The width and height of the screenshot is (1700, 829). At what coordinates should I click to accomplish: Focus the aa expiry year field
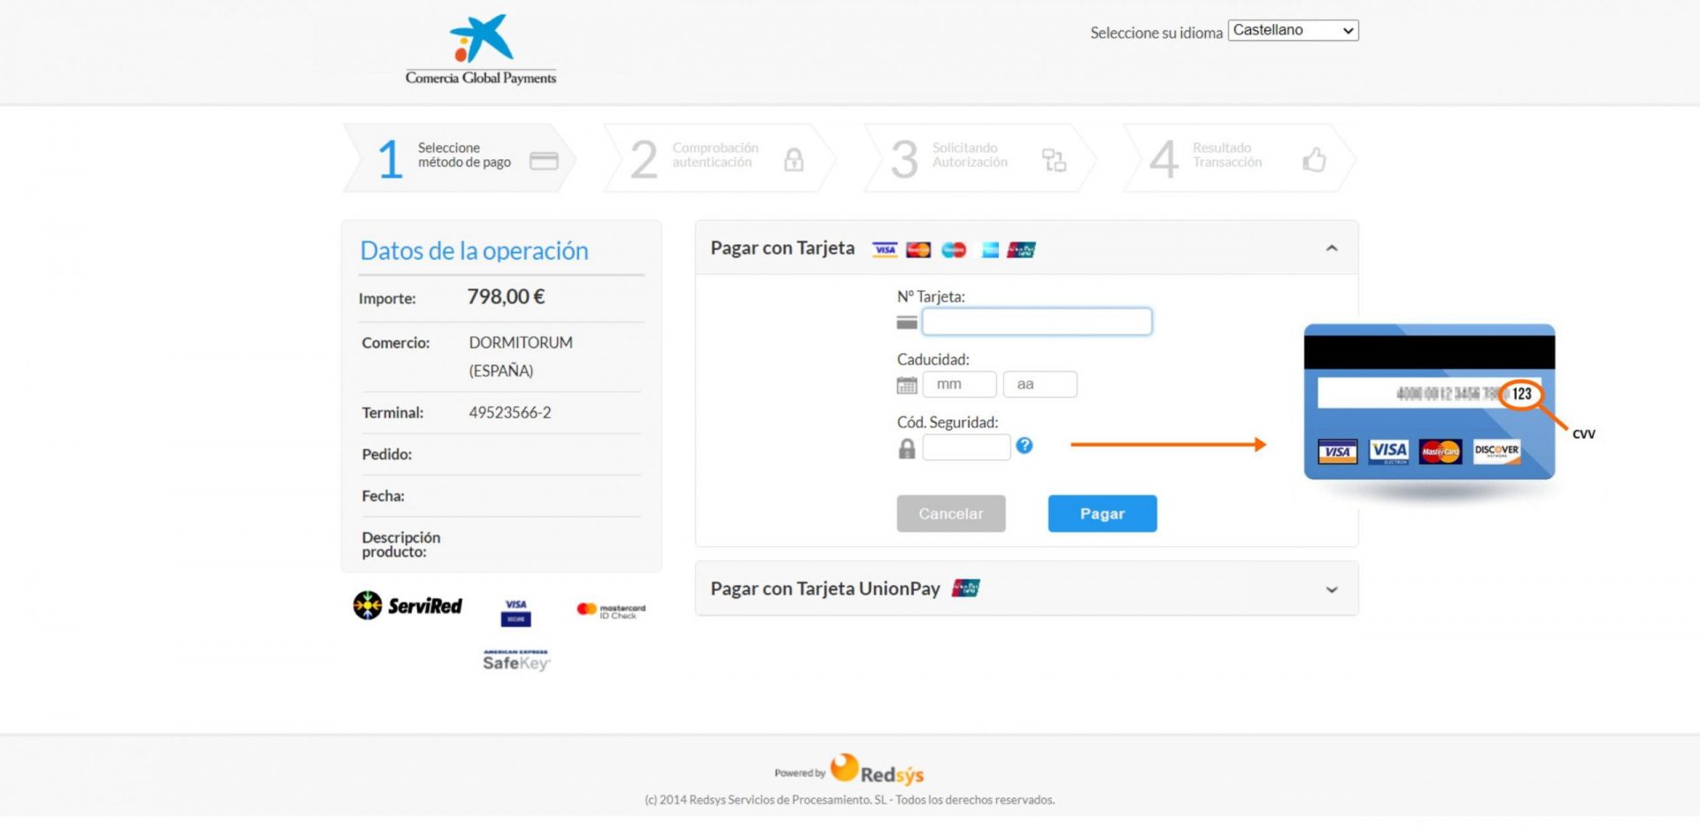point(1040,384)
